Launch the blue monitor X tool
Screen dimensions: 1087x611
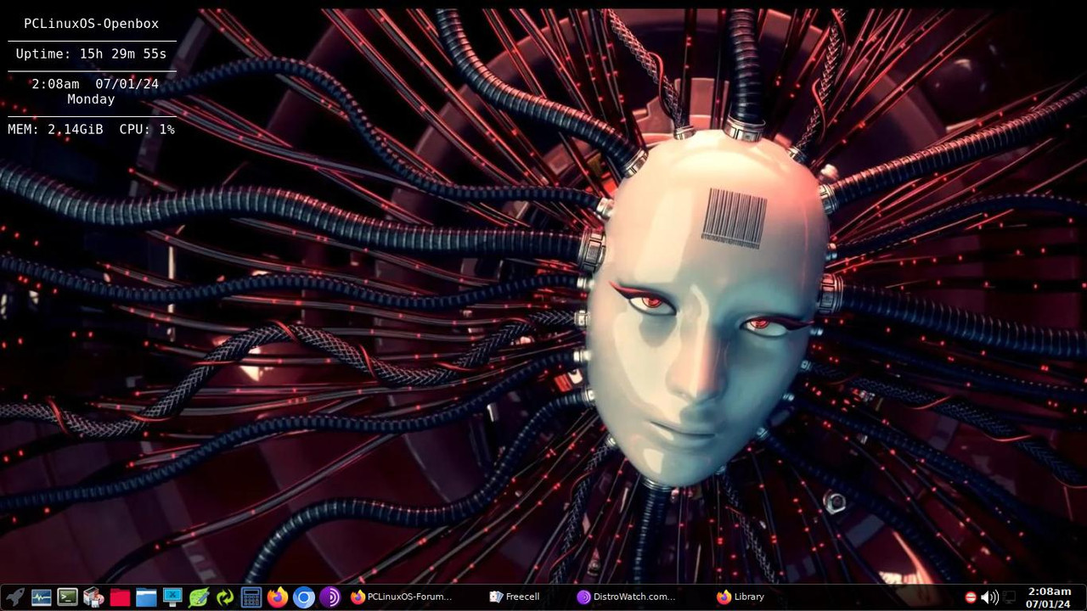click(172, 597)
